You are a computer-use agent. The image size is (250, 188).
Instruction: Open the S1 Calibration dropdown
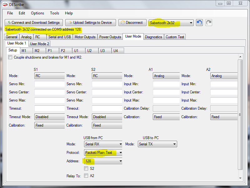pyautogui.click(x=50, y=125)
